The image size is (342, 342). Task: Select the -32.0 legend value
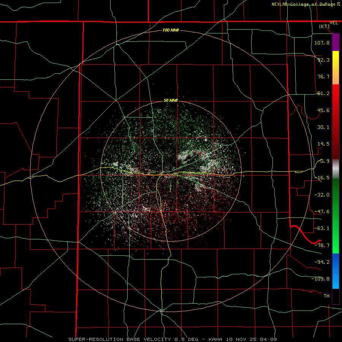pyautogui.click(x=322, y=195)
